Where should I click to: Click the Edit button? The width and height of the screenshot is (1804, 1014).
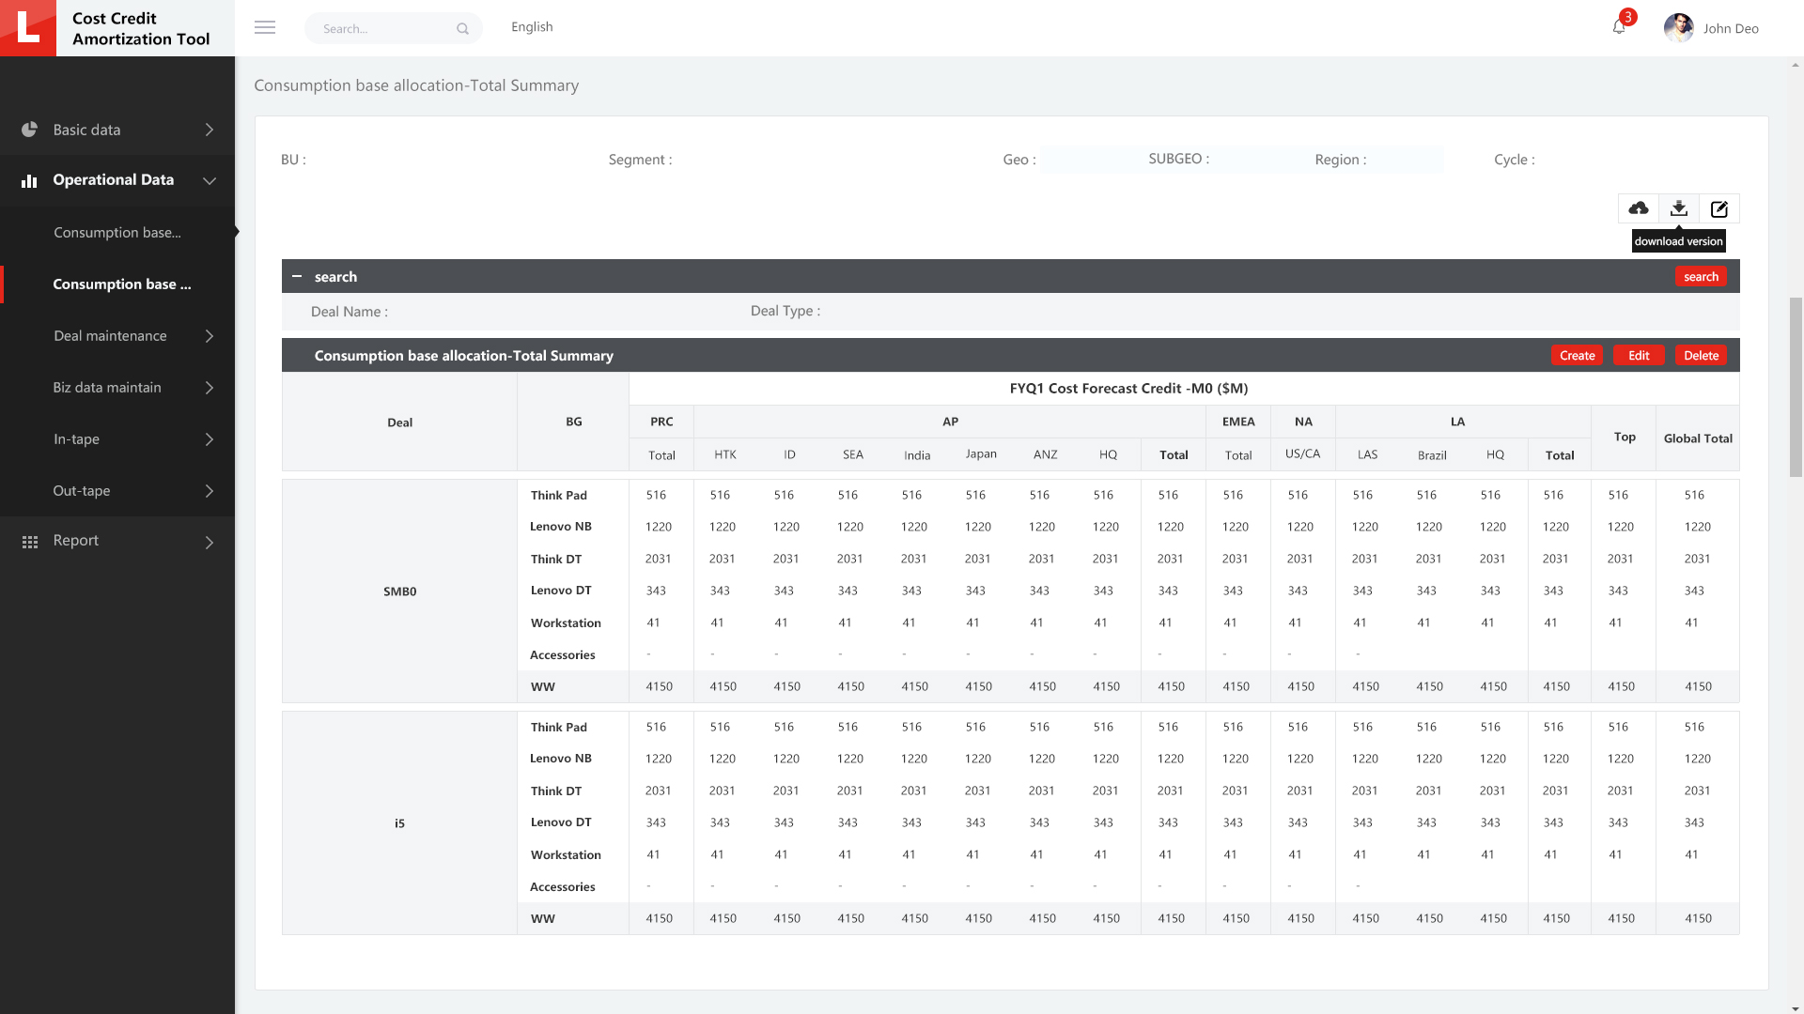click(x=1639, y=356)
